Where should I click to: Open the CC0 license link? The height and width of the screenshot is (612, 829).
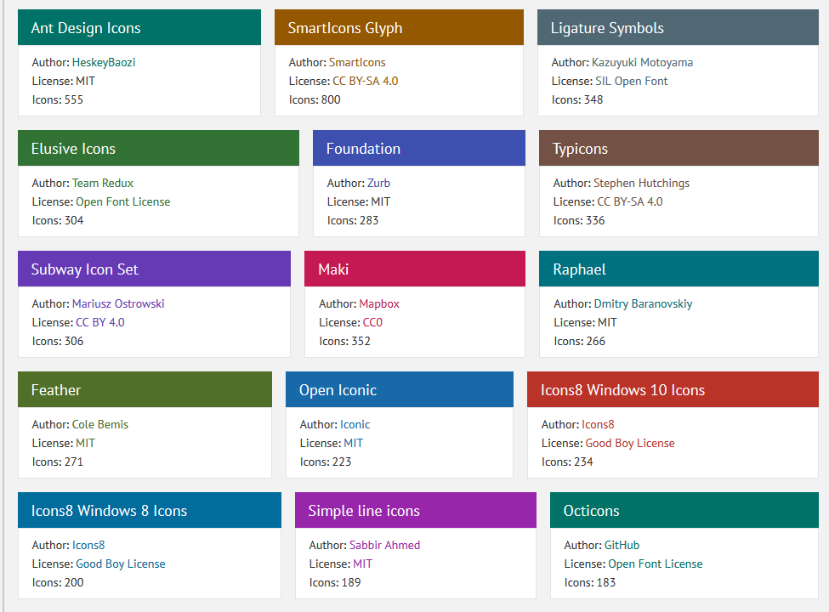tap(372, 322)
